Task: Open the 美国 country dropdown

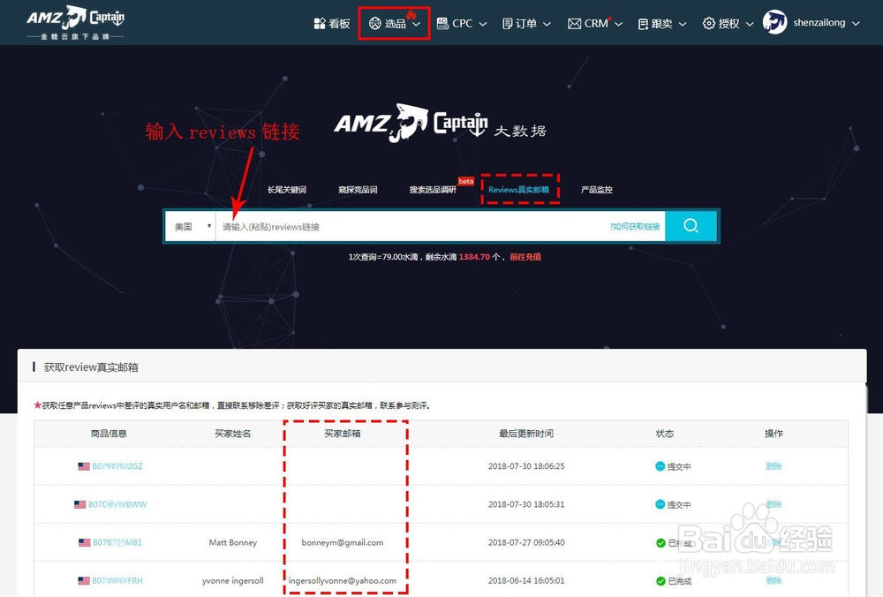Action: [x=189, y=225]
